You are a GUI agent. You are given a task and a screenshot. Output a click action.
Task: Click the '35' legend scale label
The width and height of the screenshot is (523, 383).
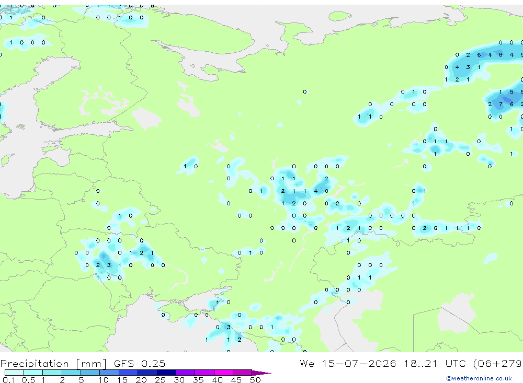[x=198, y=380]
